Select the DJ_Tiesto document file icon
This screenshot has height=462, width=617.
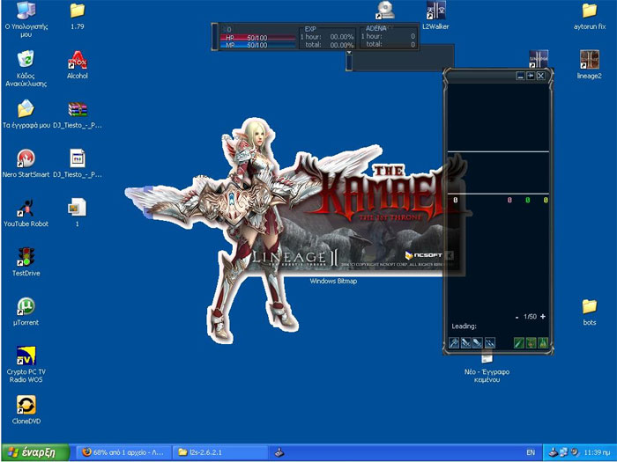[x=78, y=164]
